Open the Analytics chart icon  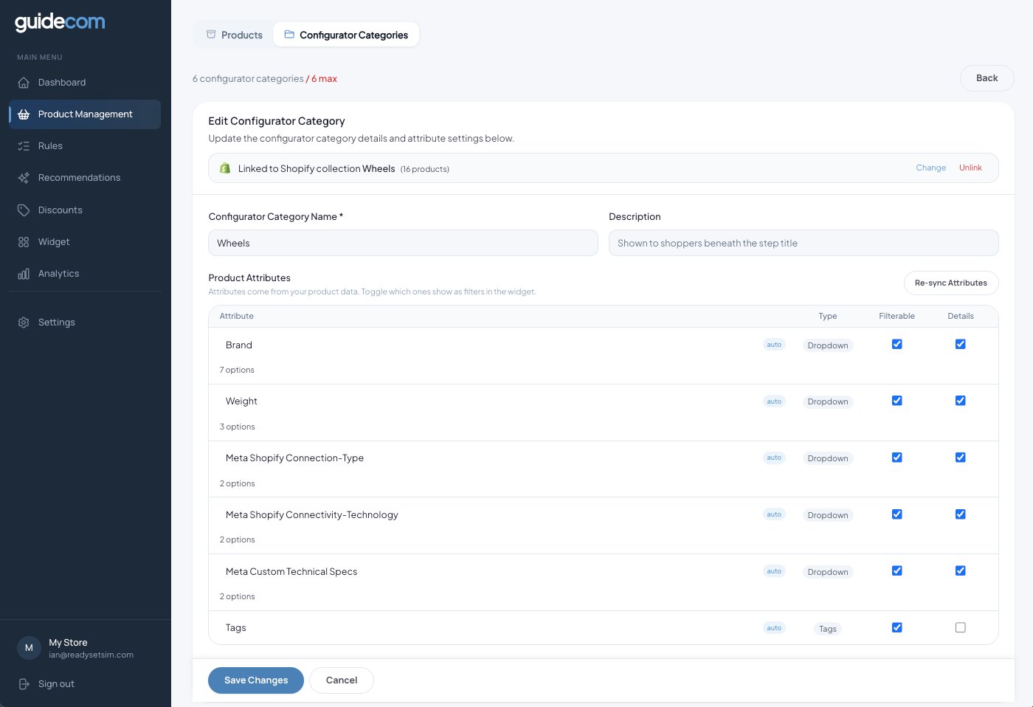pos(23,273)
